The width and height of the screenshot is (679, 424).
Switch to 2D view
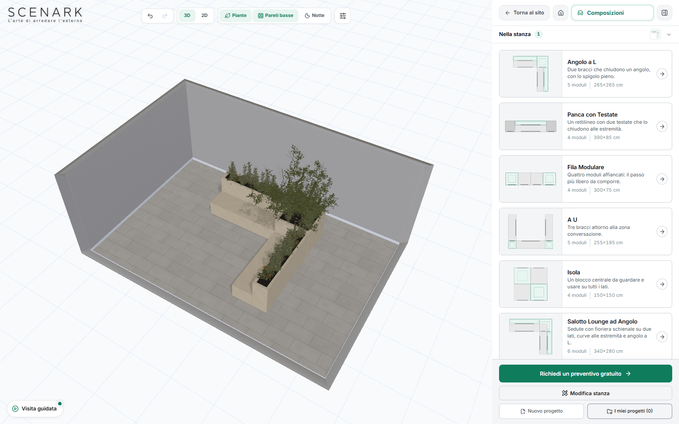point(205,16)
